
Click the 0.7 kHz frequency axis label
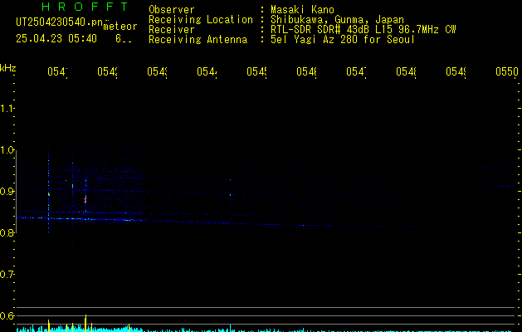point(7,275)
